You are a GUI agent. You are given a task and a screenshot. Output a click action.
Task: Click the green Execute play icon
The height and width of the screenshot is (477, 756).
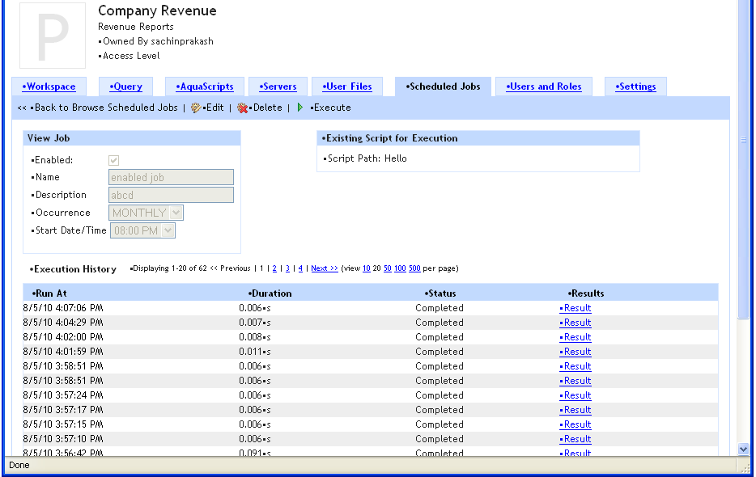[300, 108]
